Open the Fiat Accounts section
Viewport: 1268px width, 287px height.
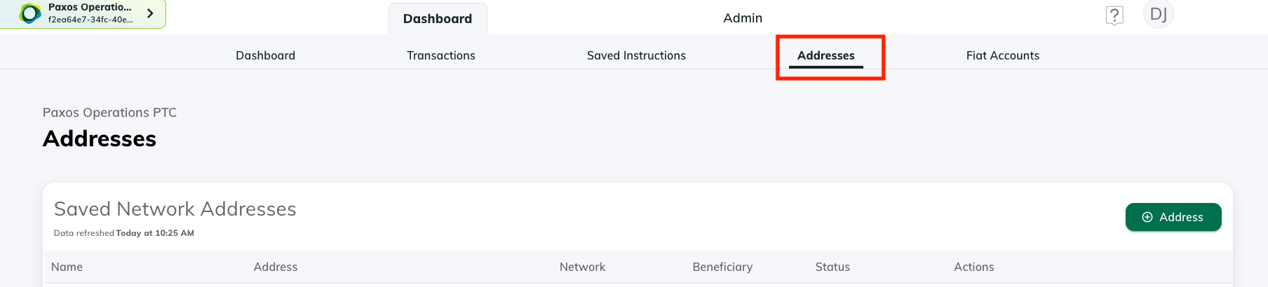(x=1003, y=55)
